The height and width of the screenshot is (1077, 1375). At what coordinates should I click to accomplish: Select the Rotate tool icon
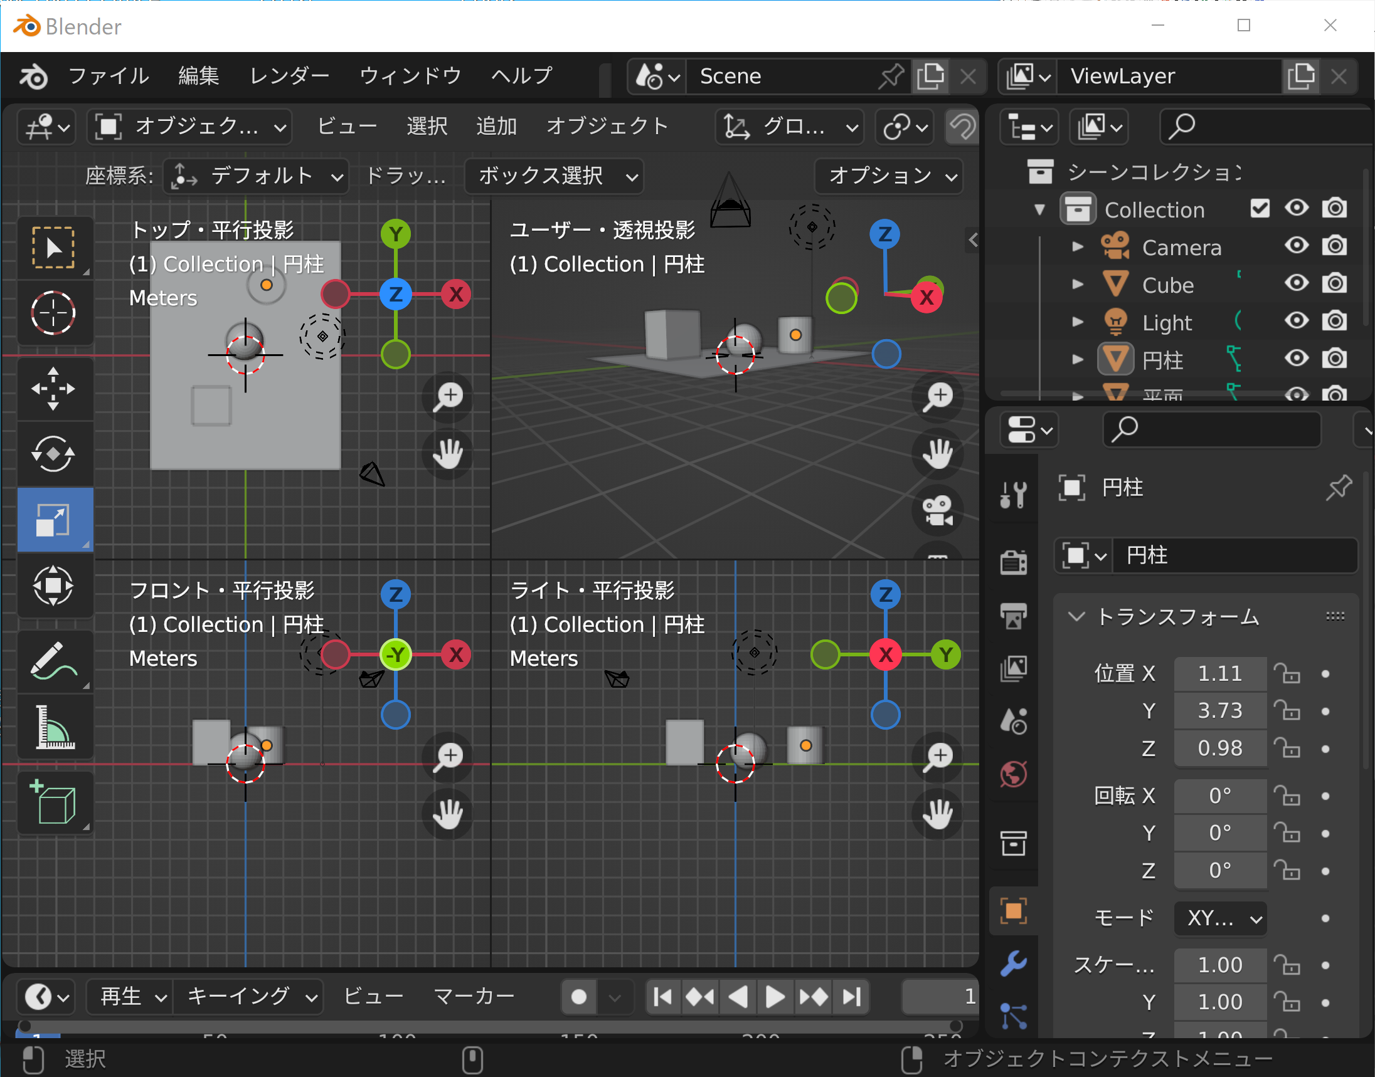pyautogui.click(x=54, y=453)
